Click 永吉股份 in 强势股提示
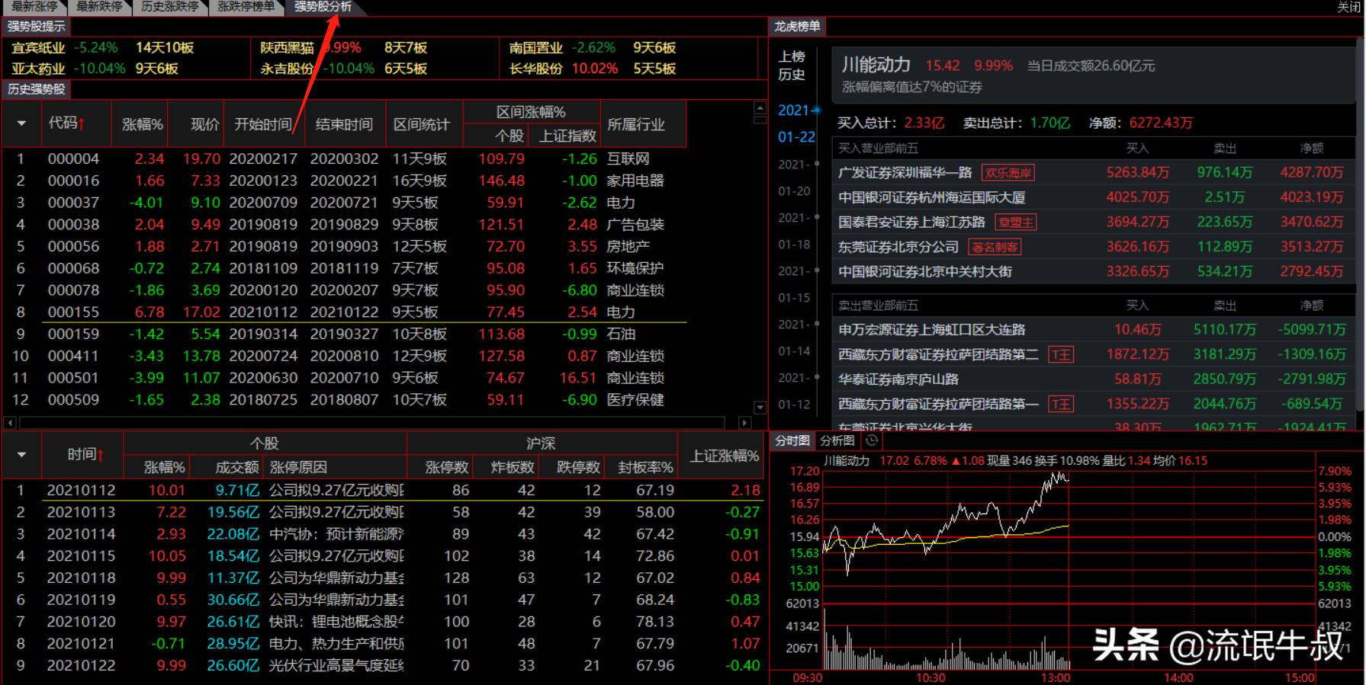This screenshot has width=1366, height=685. [x=287, y=69]
